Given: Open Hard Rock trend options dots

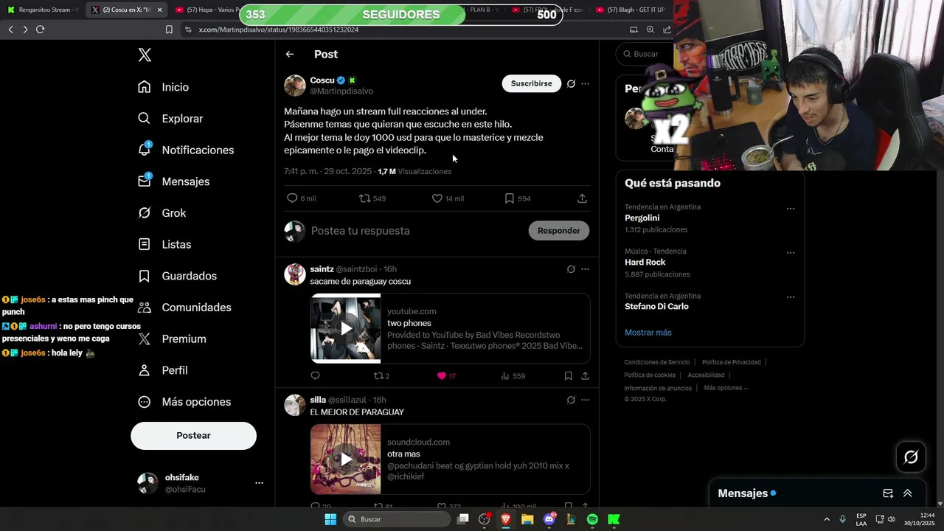Looking at the screenshot, I should coord(791,253).
